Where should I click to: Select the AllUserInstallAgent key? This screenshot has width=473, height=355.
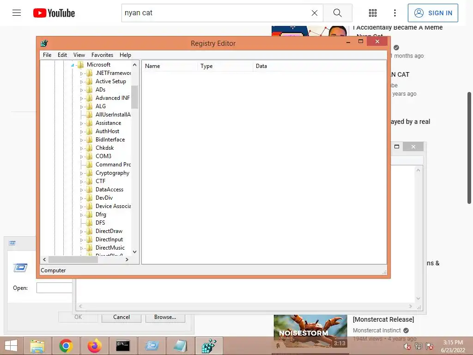[113, 115]
